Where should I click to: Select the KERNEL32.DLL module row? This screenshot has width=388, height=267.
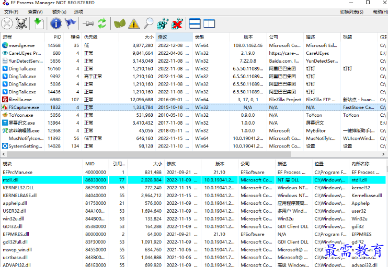193,188
